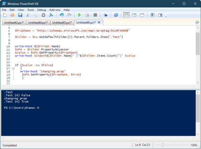The image size is (201, 149).
Task: Click line 7 $Folder assignment
Action: tap(69, 37)
